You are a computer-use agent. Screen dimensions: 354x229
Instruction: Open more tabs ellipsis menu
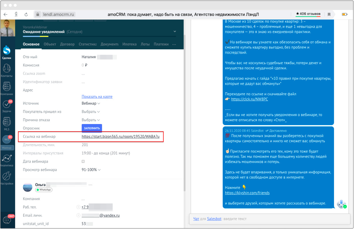[x=174, y=44]
